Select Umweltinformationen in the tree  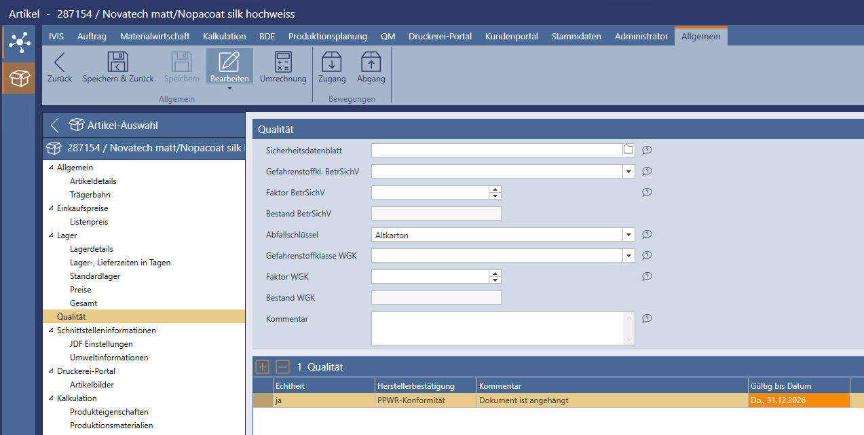pyautogui.click(x=109, y=358)
